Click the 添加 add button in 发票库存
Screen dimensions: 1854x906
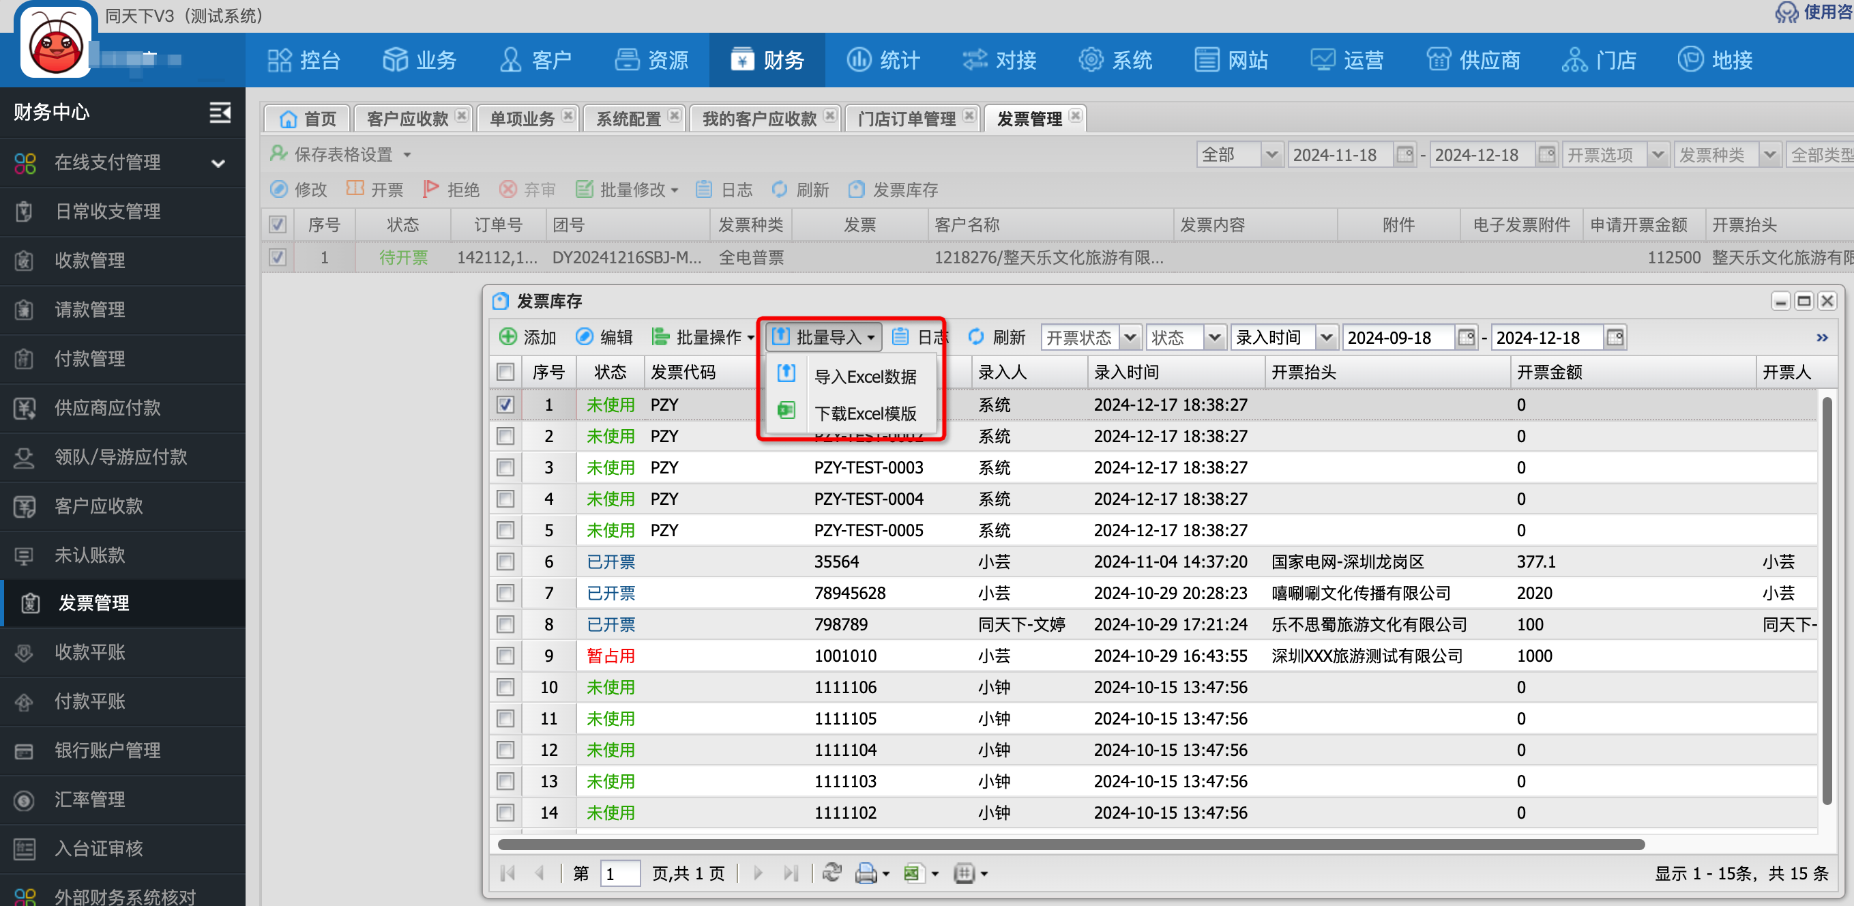[527, 337]
